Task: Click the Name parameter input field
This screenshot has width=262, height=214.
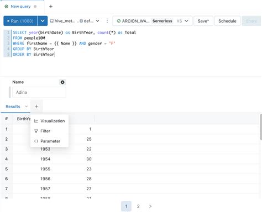Action: 39,92
